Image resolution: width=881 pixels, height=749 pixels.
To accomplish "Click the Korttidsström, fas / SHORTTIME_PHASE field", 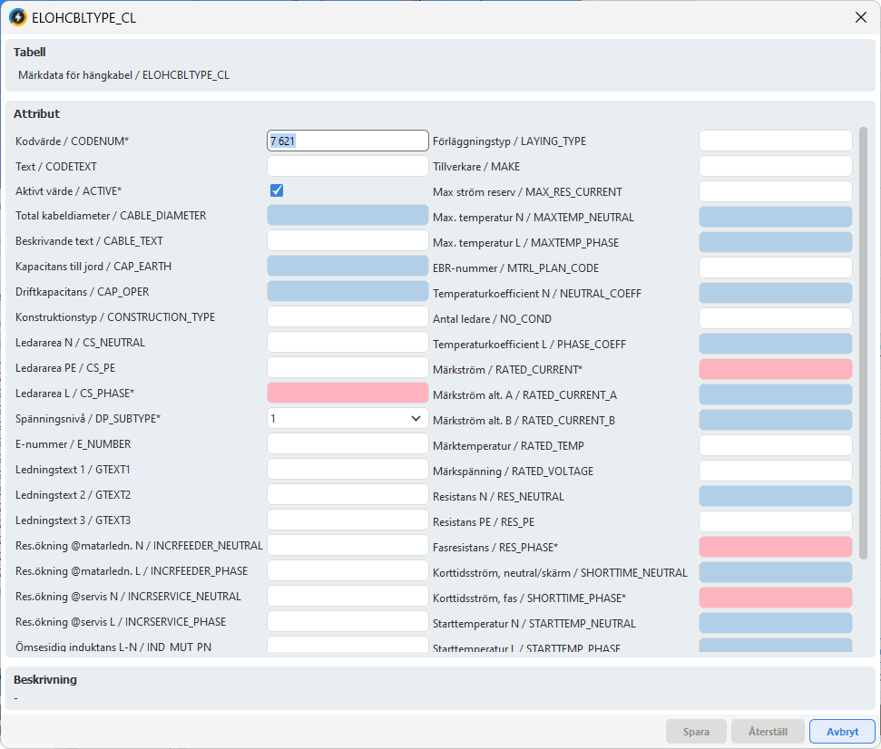I will point(775,598).
